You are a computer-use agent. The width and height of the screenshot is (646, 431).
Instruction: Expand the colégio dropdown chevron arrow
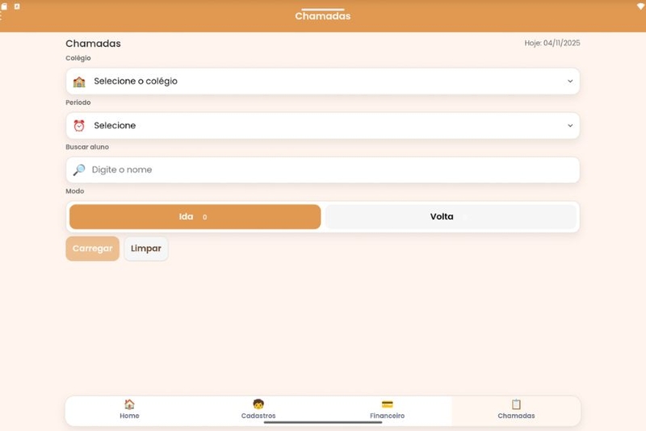point(570,81)
